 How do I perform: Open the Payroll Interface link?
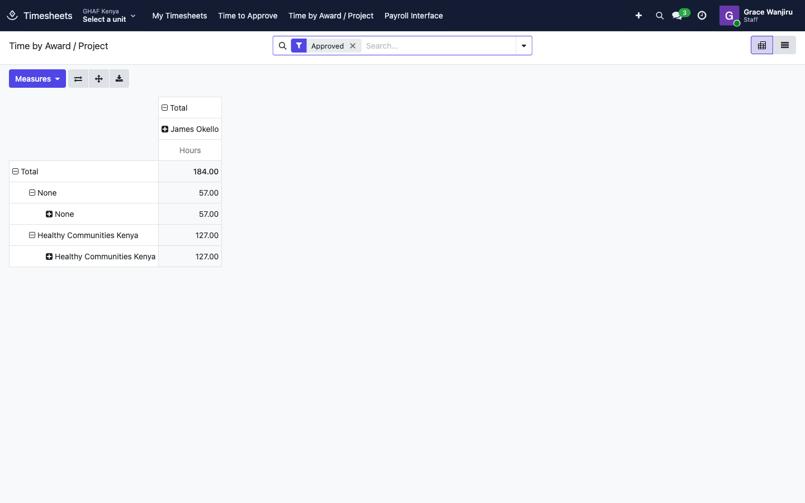click(x=414, y=16)
